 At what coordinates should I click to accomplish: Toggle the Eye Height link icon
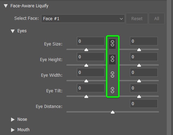(x=112, y=59)
